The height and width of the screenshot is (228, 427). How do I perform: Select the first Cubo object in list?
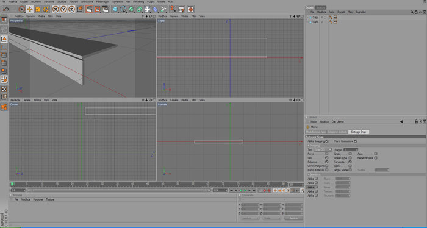coord(315,18)
